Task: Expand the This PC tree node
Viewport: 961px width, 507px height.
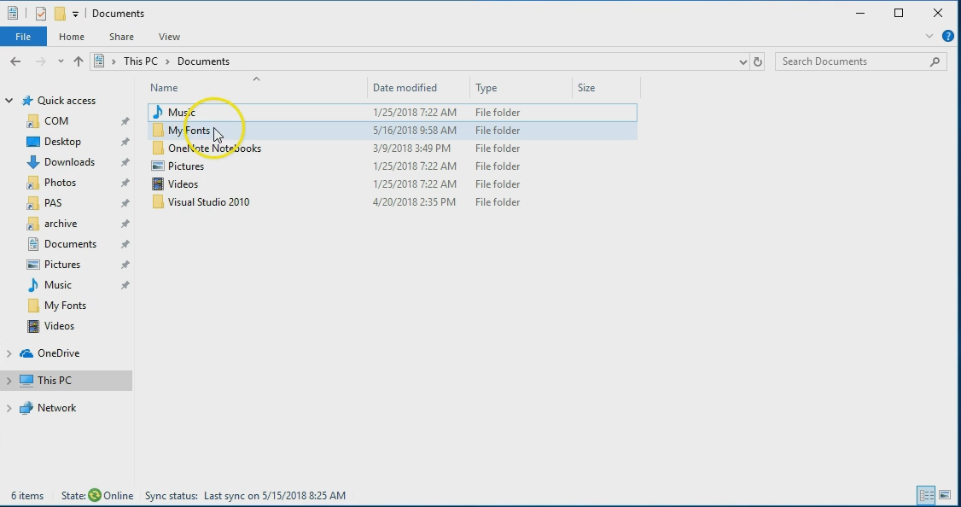Action: point(9,381)
